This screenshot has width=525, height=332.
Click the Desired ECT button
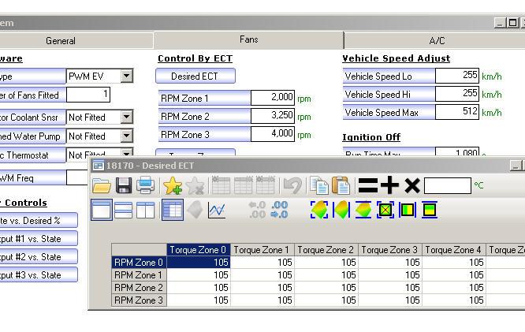click(195, 76)
